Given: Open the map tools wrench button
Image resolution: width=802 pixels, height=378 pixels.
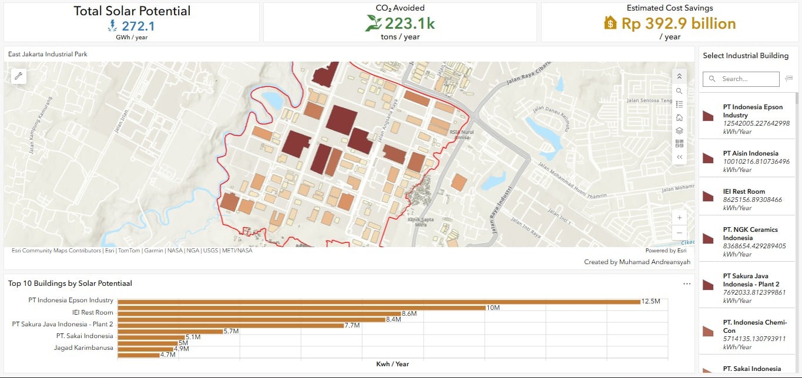Looking at the screenshot, I should click(x=18, y=76).
